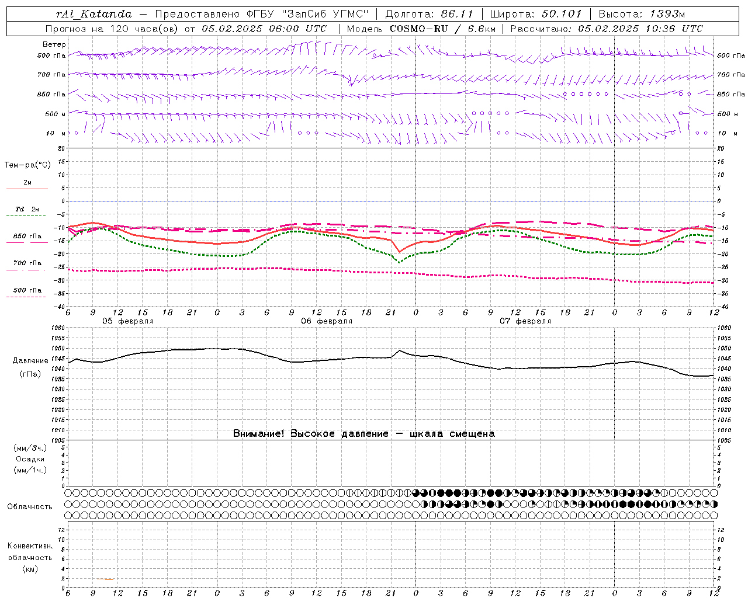Click the Конвективн. облачность panel label
This screenshot has width=748, height=598.
pyautogui.click(x=30, y=552)
